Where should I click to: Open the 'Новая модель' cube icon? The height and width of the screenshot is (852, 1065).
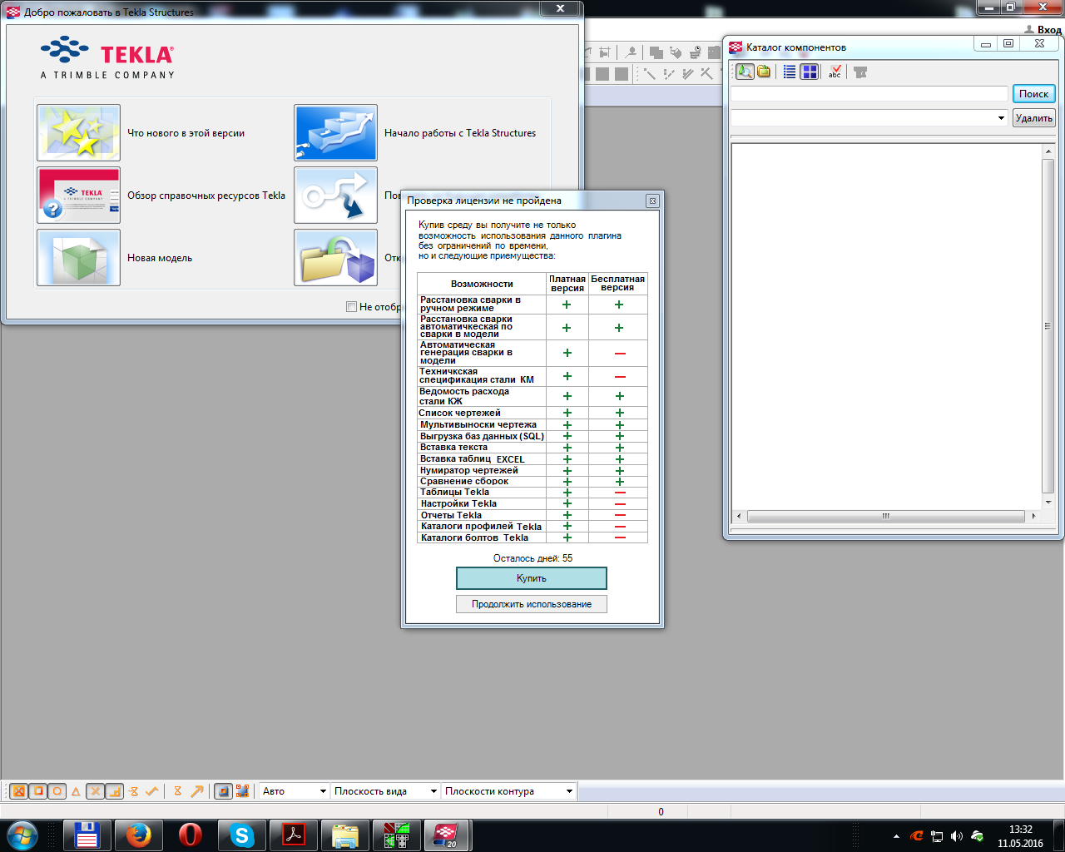pos(79,258)
